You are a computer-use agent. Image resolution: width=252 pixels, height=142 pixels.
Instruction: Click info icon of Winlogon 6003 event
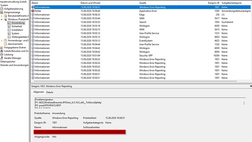(x=33, y=37)
